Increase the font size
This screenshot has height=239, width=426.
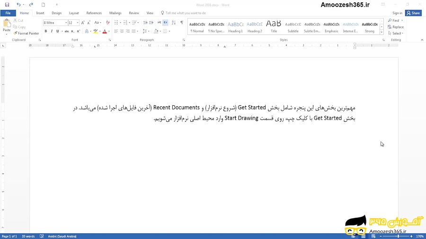click(83, 23)
